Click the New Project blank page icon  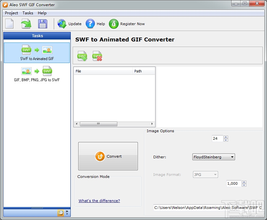9,24
